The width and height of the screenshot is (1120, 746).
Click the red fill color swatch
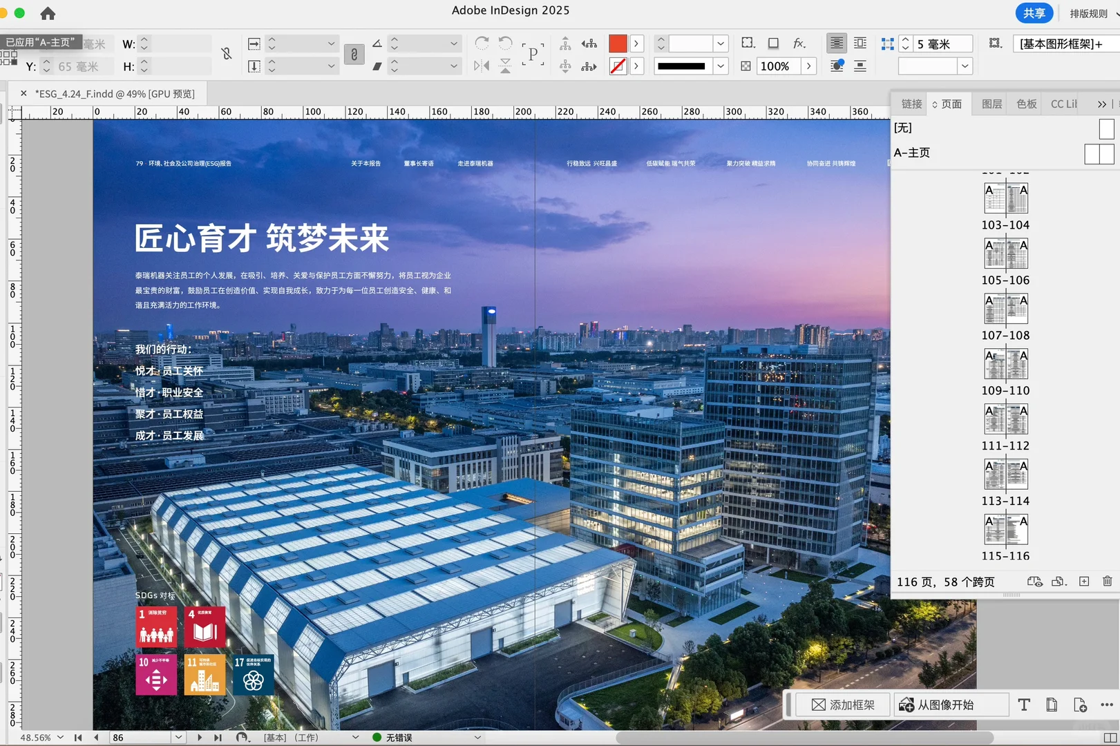tap(617, 43)
